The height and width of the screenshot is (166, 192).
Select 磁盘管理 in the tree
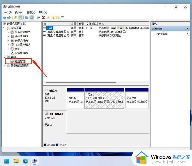(x=20, y=61)
